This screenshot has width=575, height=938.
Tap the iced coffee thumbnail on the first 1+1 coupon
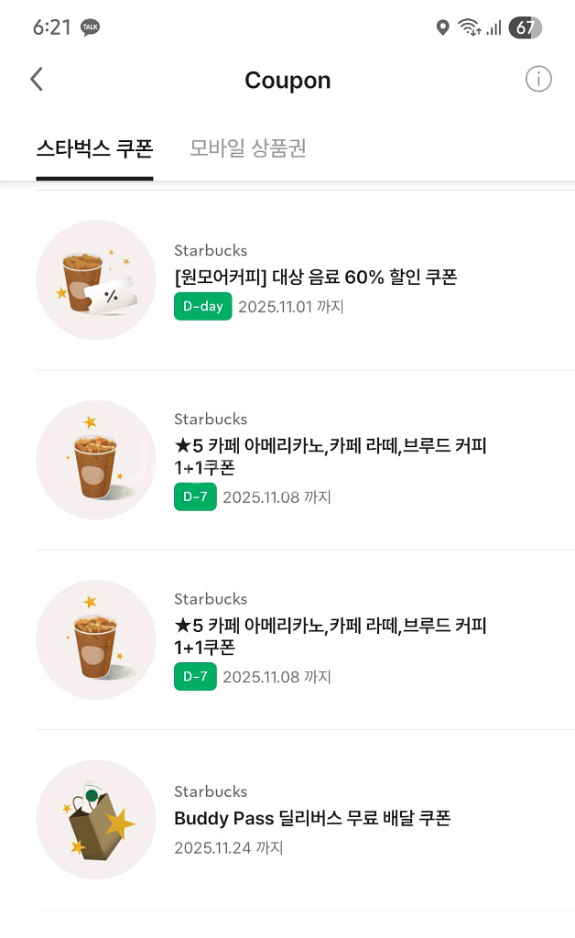(x=95, y=460)
